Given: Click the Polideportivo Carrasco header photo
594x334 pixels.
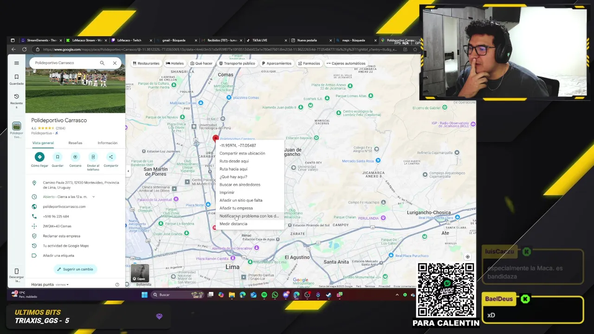Looking at the screenshot, I should click(75, 90).
